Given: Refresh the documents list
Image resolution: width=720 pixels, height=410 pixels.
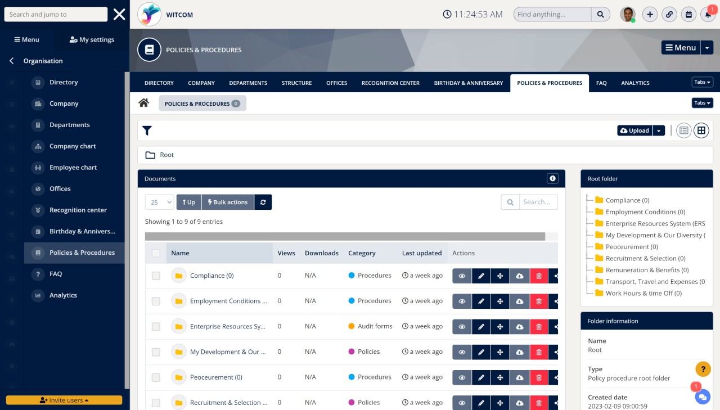Looking at the screenshot, I should (x=263, y=201).
